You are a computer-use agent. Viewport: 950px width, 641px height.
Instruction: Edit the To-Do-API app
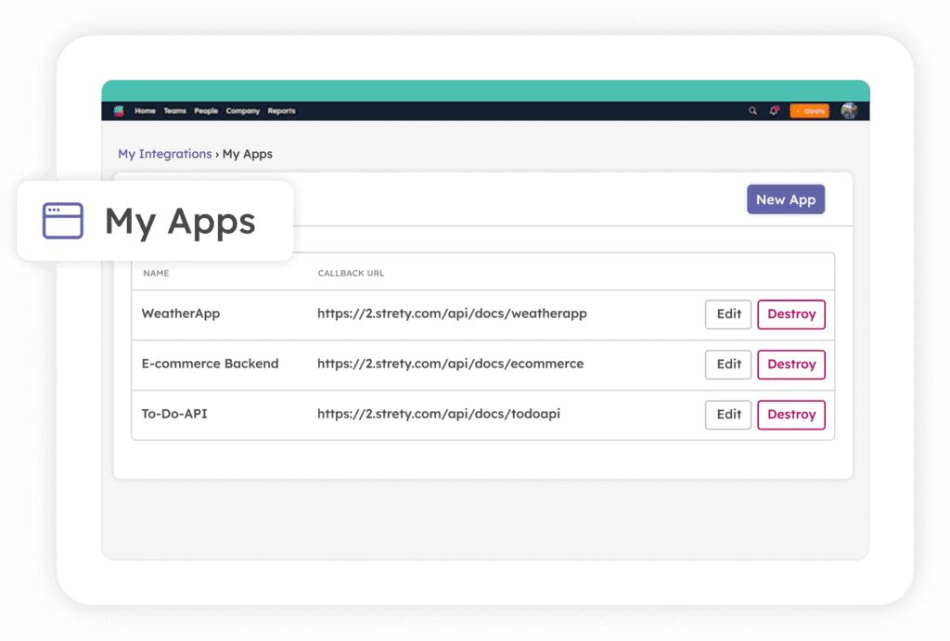[728, 415]
